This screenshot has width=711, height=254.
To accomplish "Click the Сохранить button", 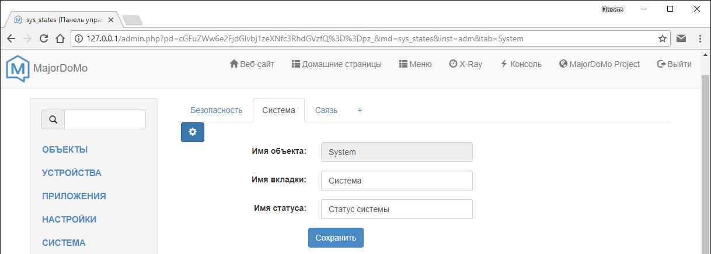I will [x=336, y=238].
